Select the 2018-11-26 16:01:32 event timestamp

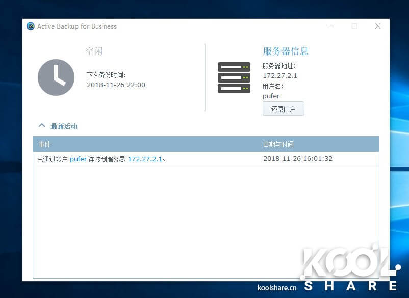297,159
